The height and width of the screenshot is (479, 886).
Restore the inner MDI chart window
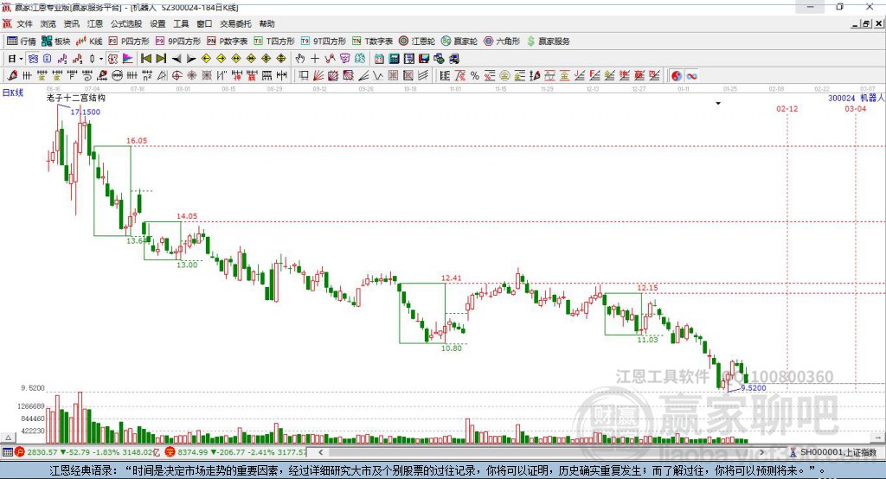coord(866,23)
